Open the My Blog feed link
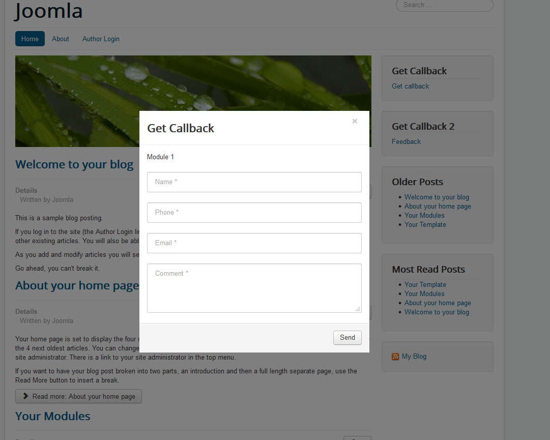 (414, 357)
